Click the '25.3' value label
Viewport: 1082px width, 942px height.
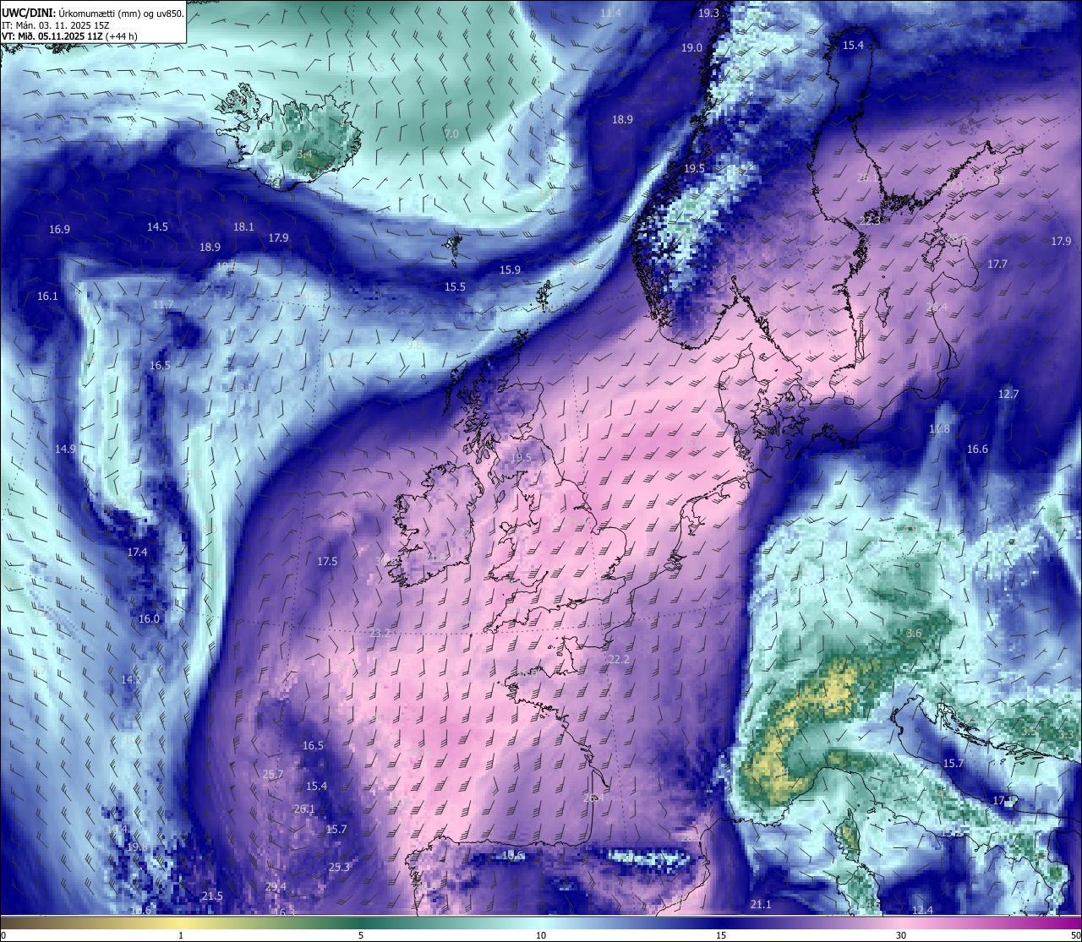[339, 868]
